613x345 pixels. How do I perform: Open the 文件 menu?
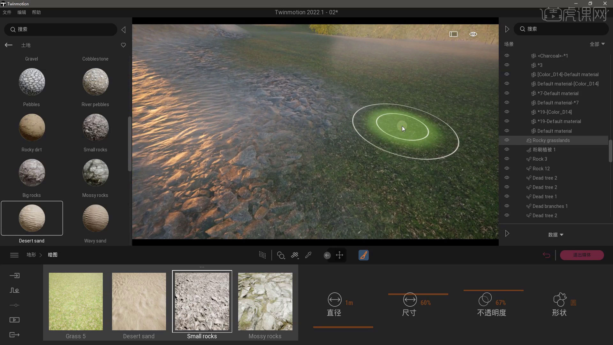pyautogui.click(x=7, y=12)
